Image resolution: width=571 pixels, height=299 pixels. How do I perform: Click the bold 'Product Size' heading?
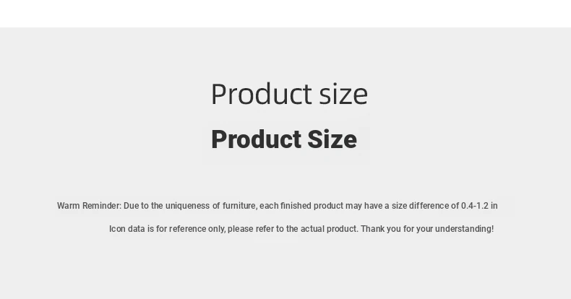click(284, 139)
